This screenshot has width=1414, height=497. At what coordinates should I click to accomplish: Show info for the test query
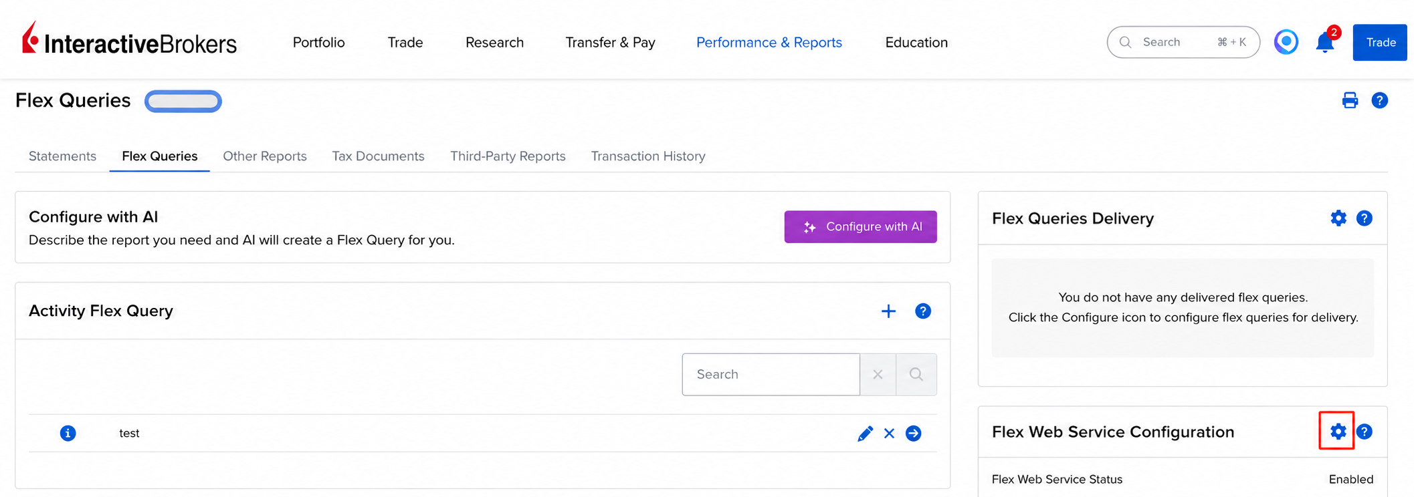(x=68, y=434)
